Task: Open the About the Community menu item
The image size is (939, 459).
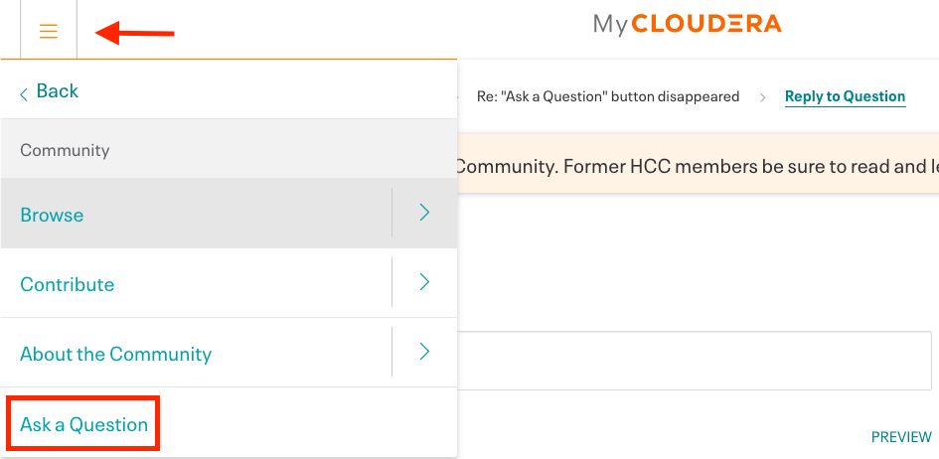Action: click(116, 354)
